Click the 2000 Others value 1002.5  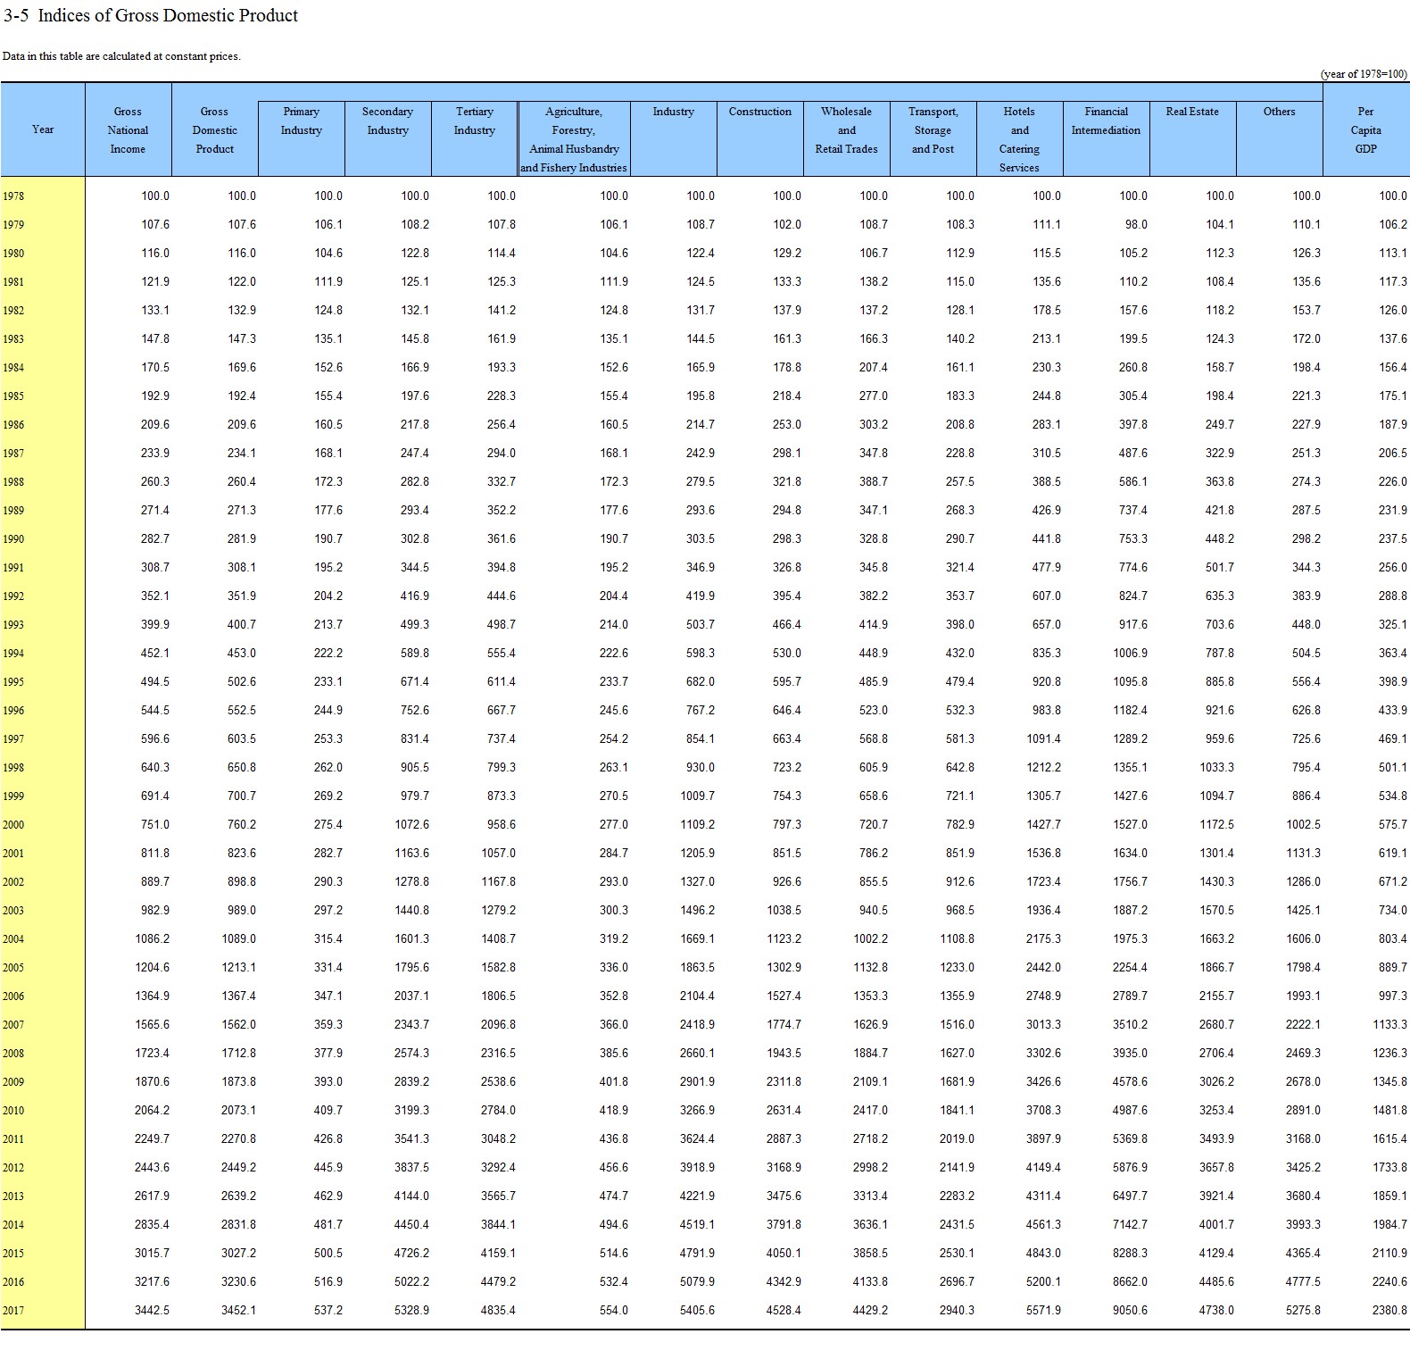1303,824
